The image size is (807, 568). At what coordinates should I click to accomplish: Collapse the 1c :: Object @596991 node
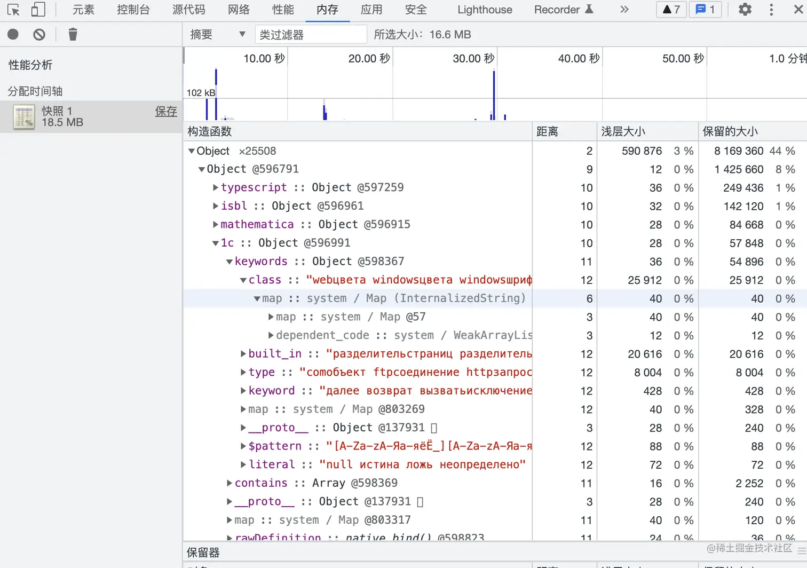216,243
